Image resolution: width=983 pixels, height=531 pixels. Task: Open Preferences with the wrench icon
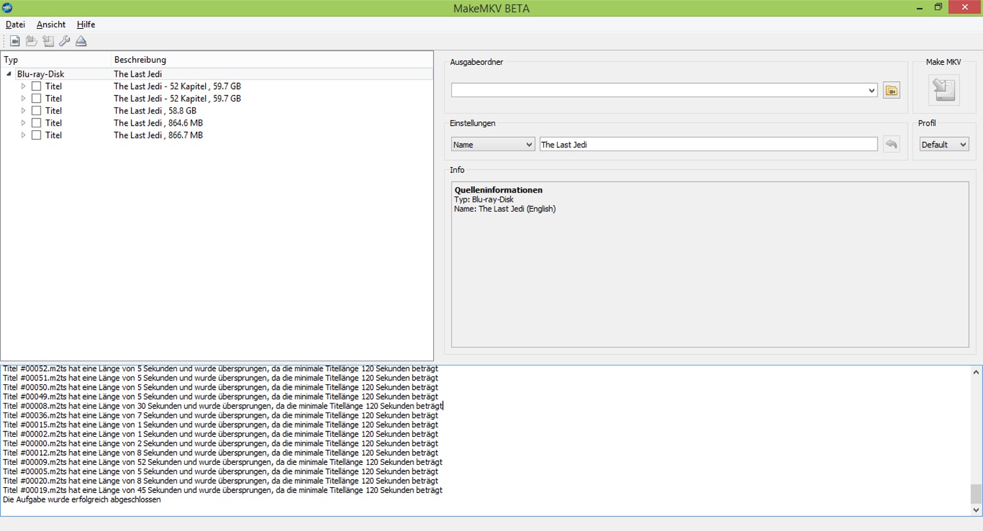coord(64,41)
